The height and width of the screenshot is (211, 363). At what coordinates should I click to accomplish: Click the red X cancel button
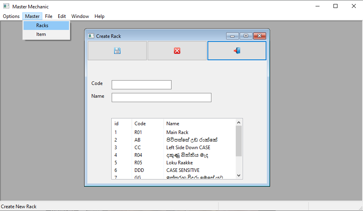[x=177, y=51]
